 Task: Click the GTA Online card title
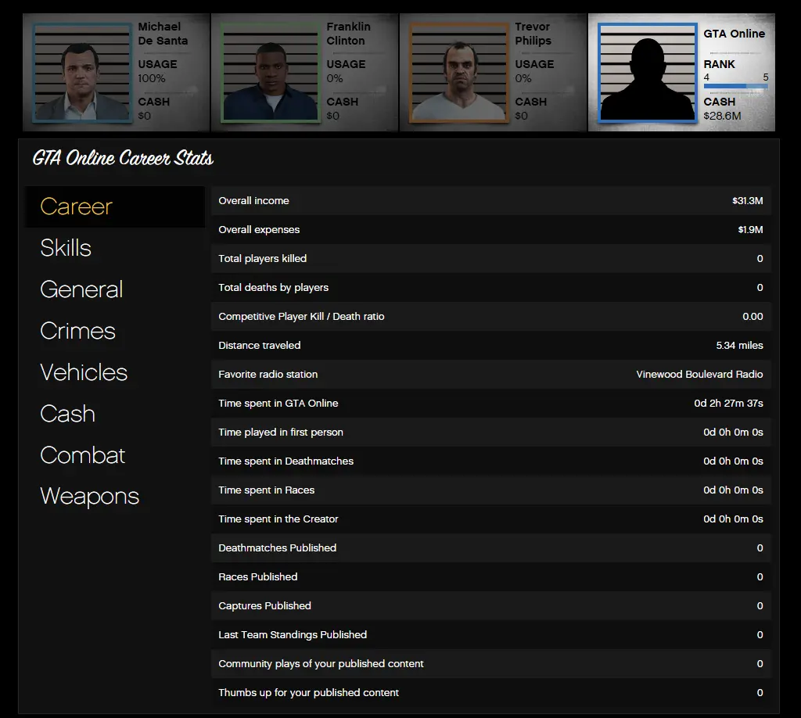(734, 34)
